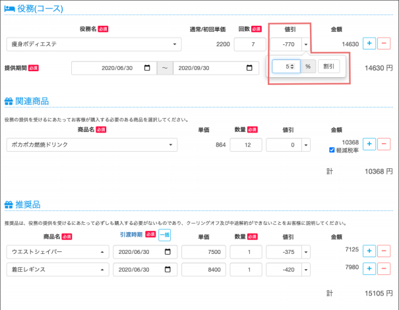
Task: Click the quantity field for 着圧レギンス
Action: [246, 270]
